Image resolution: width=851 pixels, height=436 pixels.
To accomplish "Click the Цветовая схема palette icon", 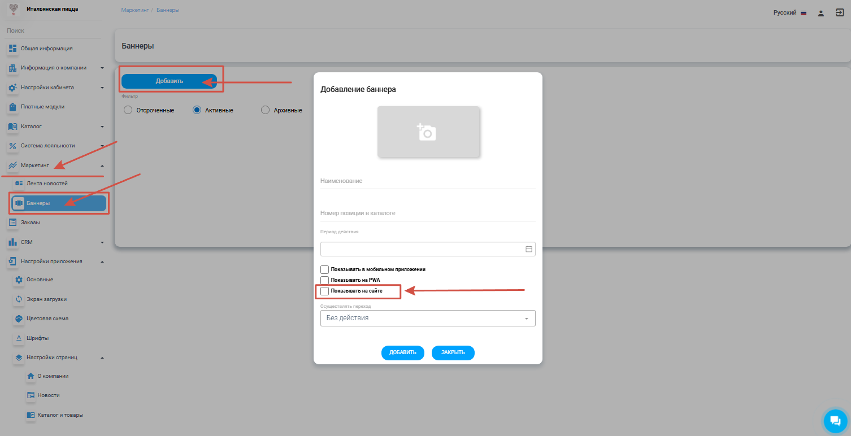I will (19, 319).
